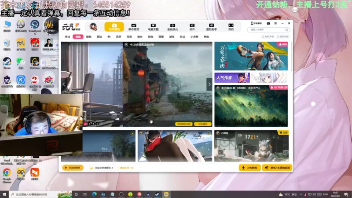Screen dimensions: 352x198
Task: Open the notification center in the taskbar
Action: click(346, 194)
